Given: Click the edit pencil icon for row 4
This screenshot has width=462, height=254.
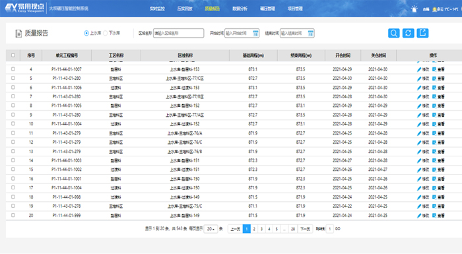Looking at the screenshot, I should click(x=419, y=69).
